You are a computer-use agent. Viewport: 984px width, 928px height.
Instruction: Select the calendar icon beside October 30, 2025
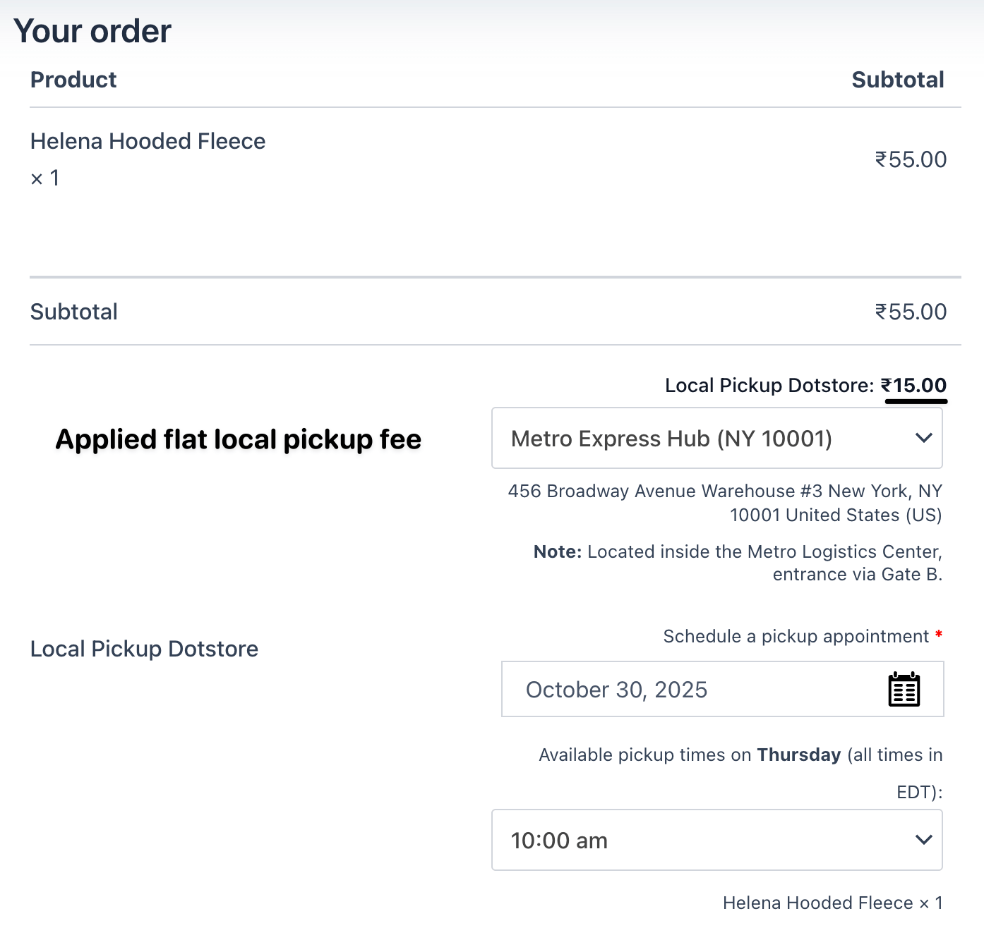tap(906, 689)
